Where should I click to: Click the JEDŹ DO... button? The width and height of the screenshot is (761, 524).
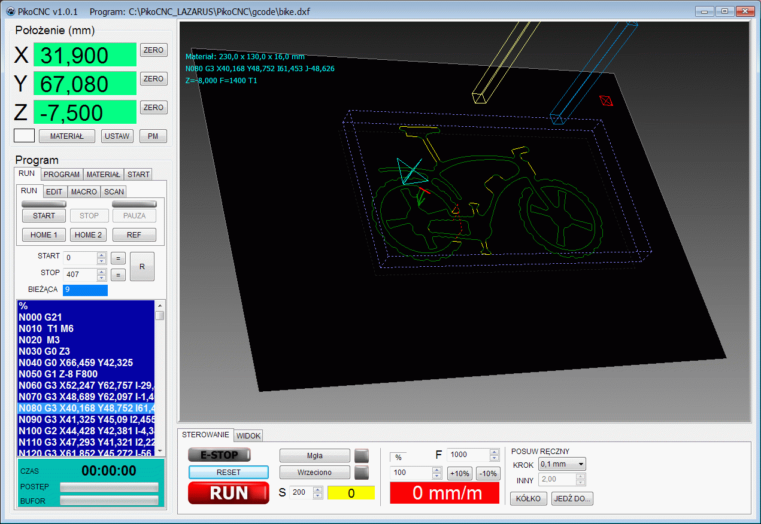coord(572,498)
